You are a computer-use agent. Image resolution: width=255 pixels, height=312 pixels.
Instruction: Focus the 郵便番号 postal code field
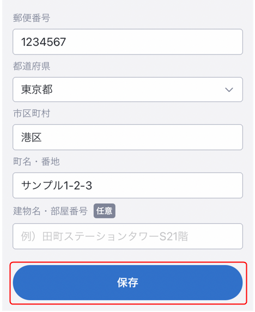coord(127,42)
